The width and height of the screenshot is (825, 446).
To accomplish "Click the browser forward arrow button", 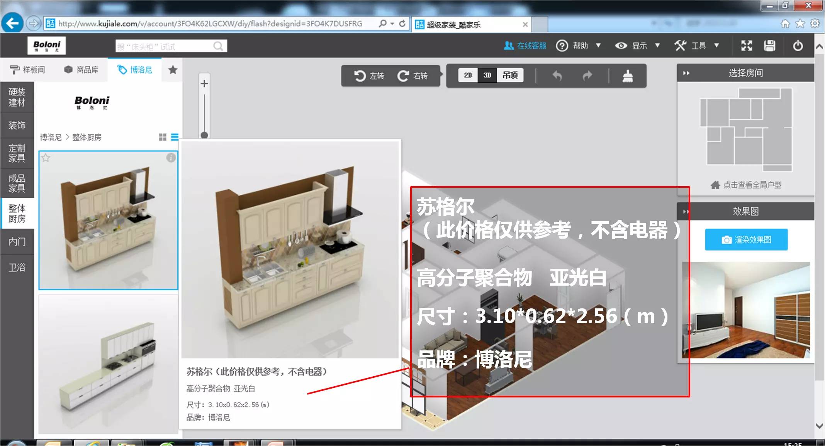I will pyautogui.click(x=34, y=24).
